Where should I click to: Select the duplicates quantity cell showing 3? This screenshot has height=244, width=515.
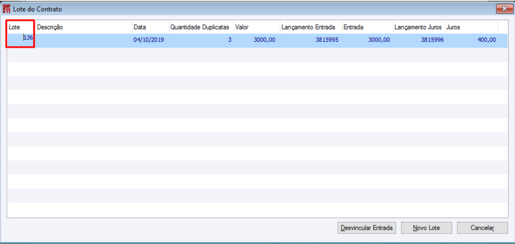click(x=201, y=40)
